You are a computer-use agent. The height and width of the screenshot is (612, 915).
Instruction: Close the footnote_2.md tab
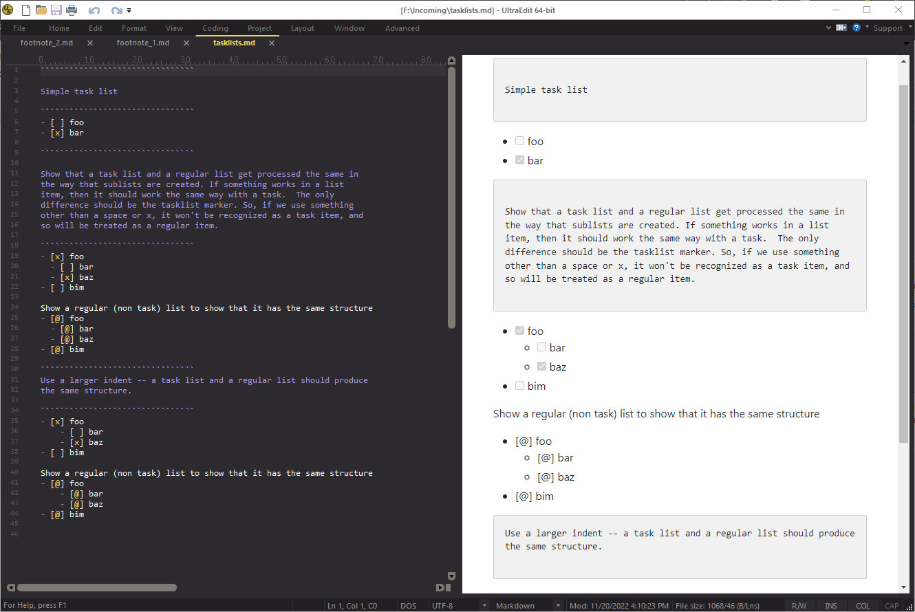[x=90, y=43]
